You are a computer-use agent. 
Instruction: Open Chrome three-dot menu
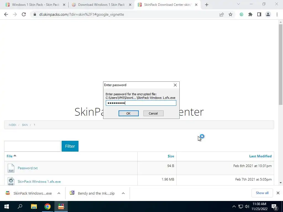tap(277, 14)
